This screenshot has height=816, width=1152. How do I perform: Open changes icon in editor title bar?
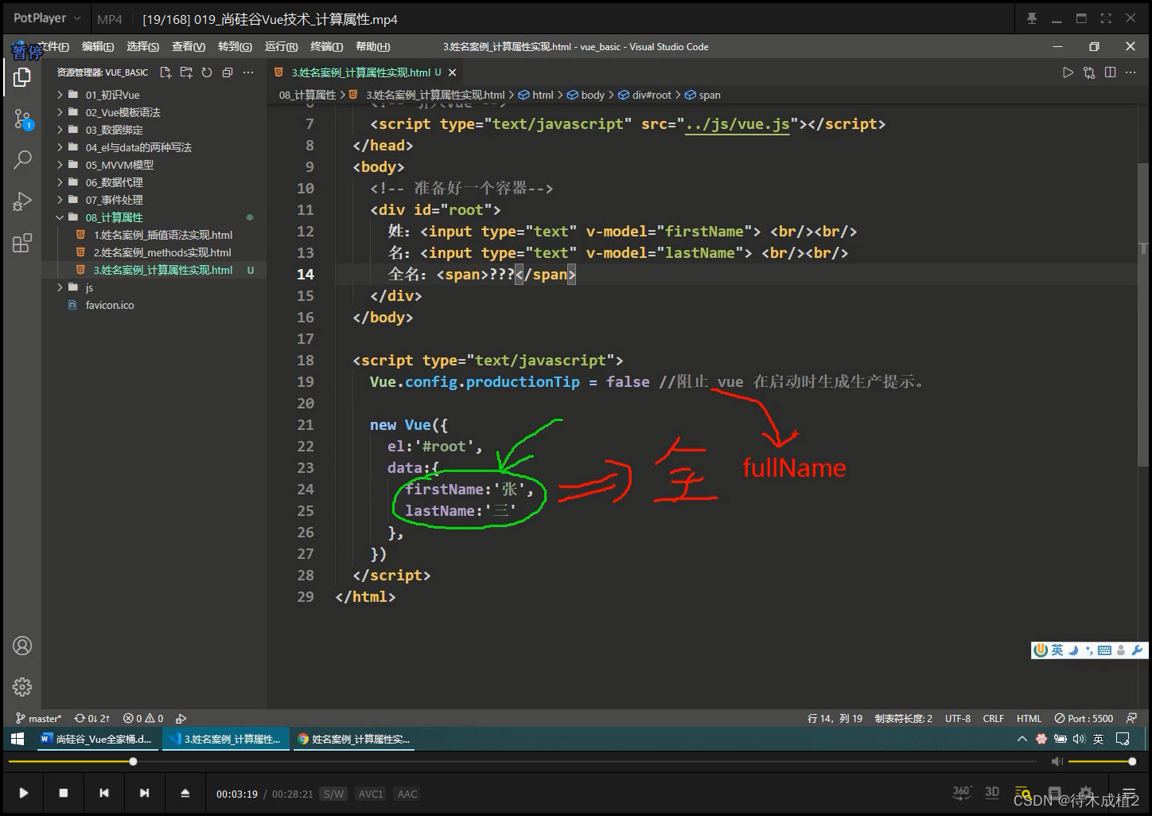(1089, 72)
